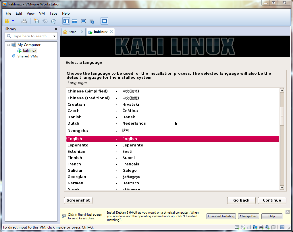Open the Help menu
The height and width of the screenshot is (232, 293).
tap(66, 13)
